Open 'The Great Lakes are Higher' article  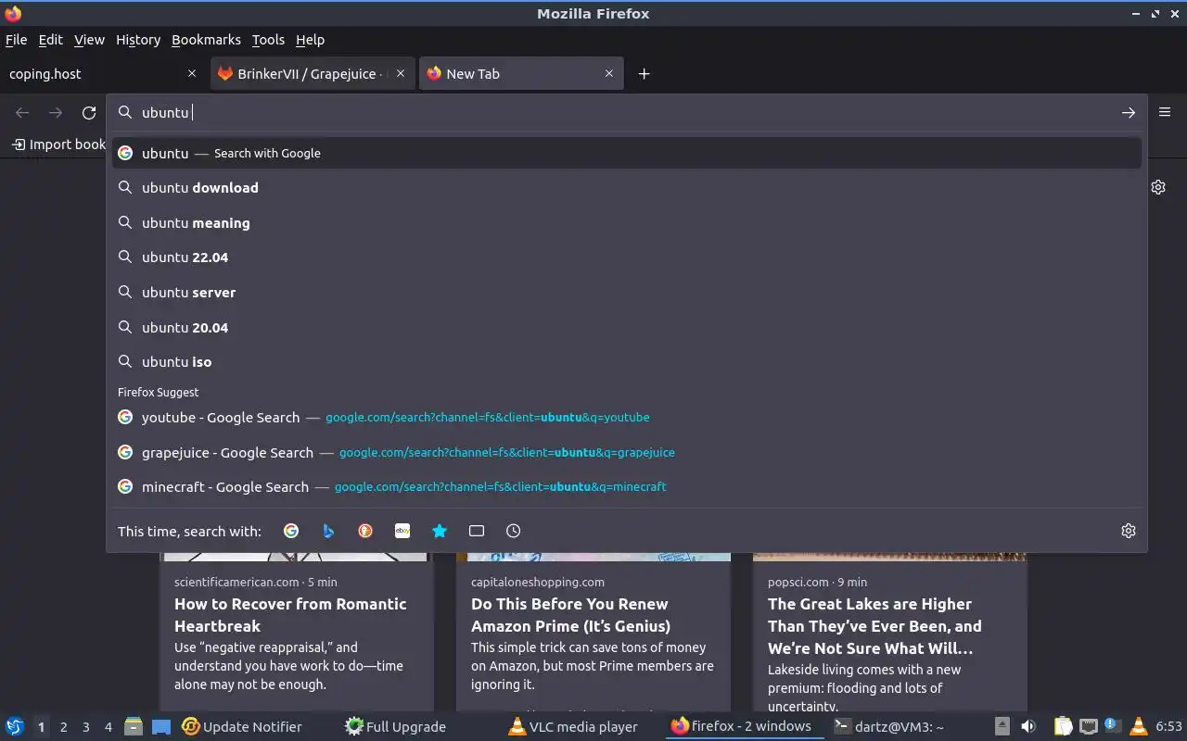pos(874,625)
